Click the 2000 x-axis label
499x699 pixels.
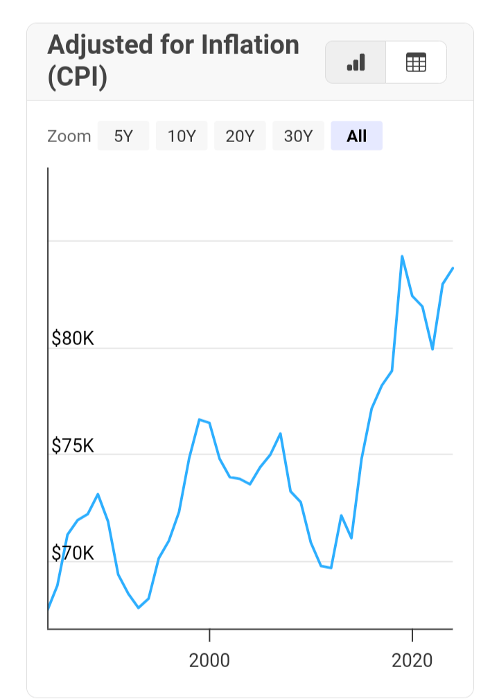(209, 660)
